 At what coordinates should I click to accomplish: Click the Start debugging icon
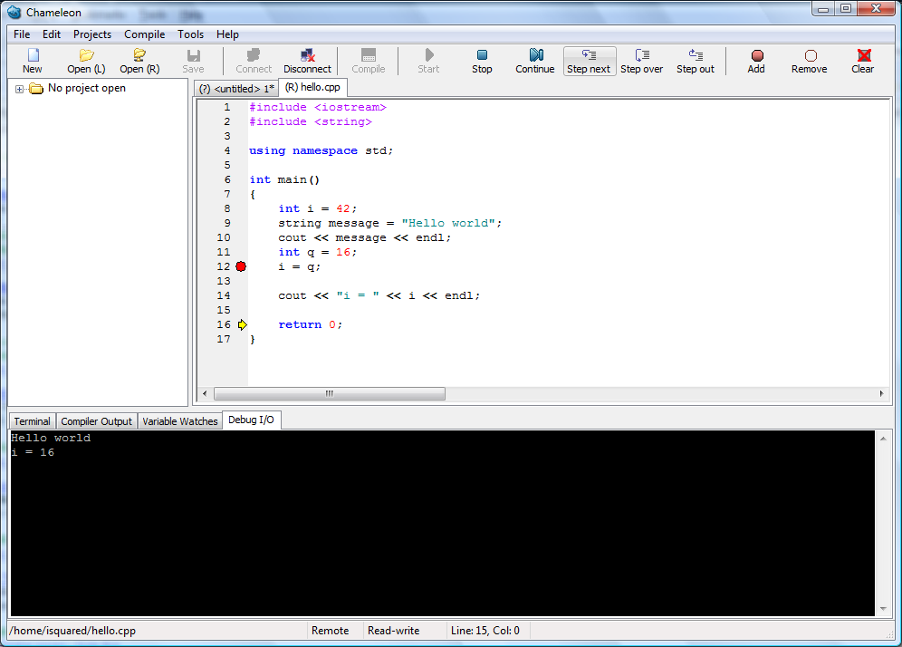coord(428,55)
